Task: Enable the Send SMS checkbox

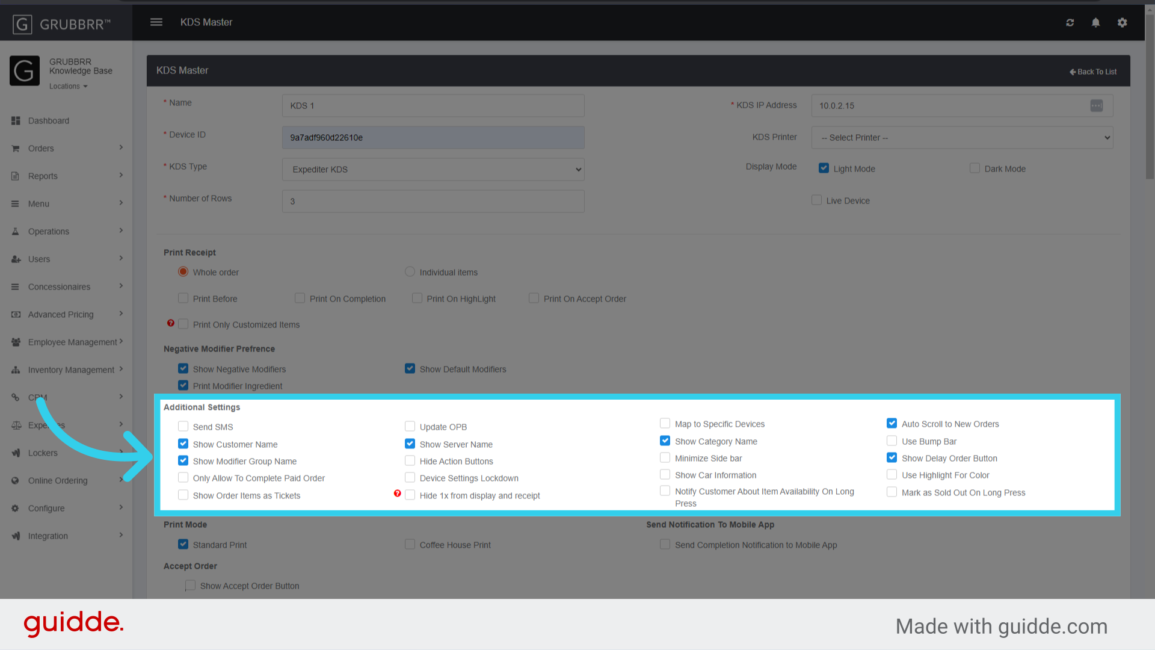Action: [183, 426]
